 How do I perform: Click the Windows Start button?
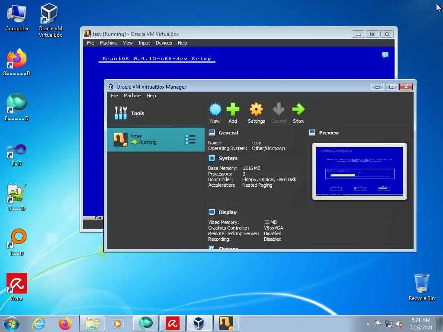point(12,323)
